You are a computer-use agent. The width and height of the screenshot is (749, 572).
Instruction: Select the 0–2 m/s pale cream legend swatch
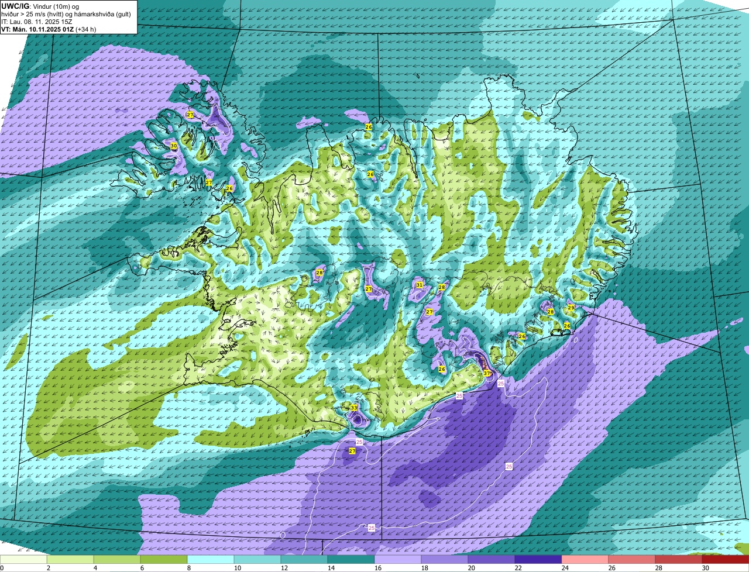(23, 559)
